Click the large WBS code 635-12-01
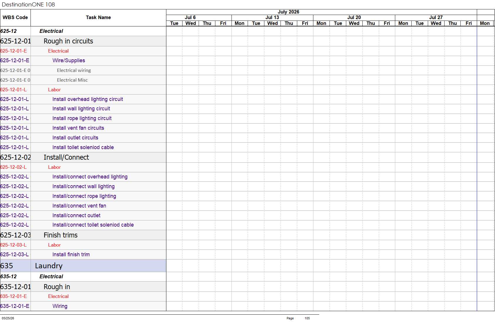This screenshot has width=495, height=322. pyautogui.click(x=16, y=287)
